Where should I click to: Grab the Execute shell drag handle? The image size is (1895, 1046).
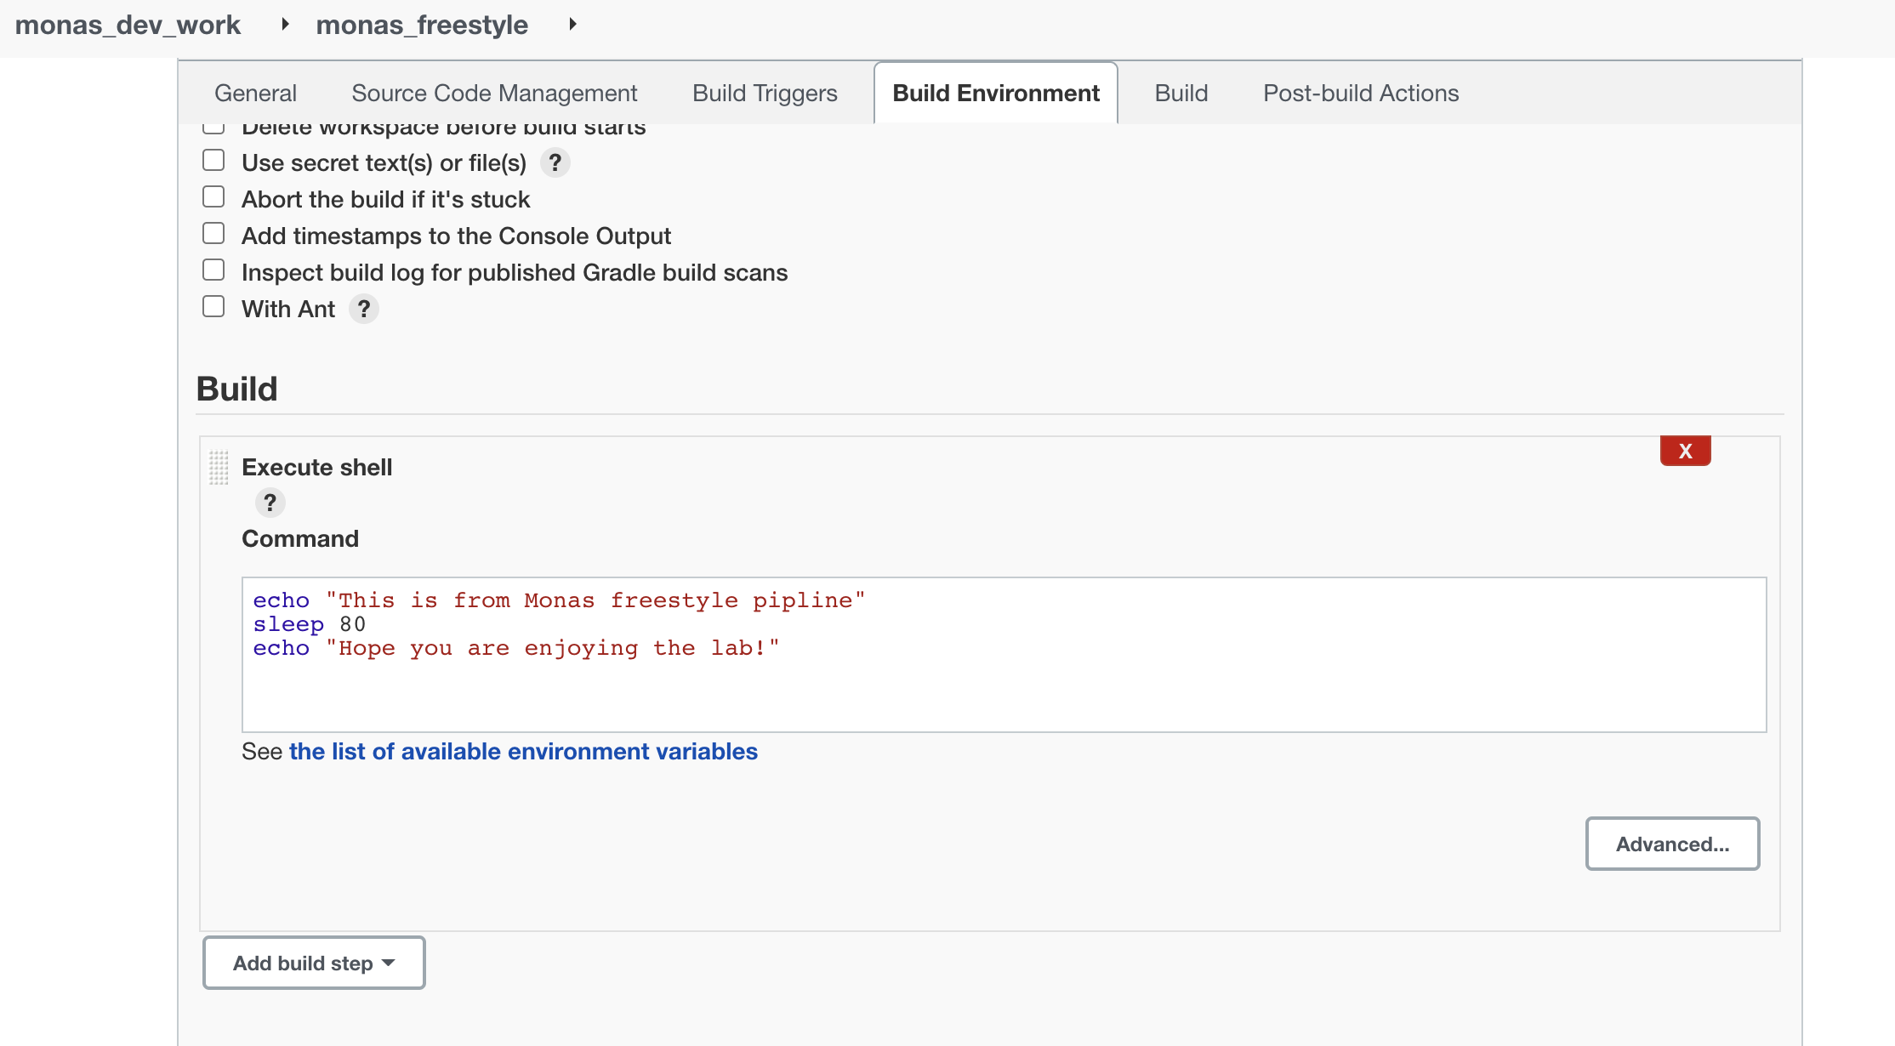click(x=219, y=467)
